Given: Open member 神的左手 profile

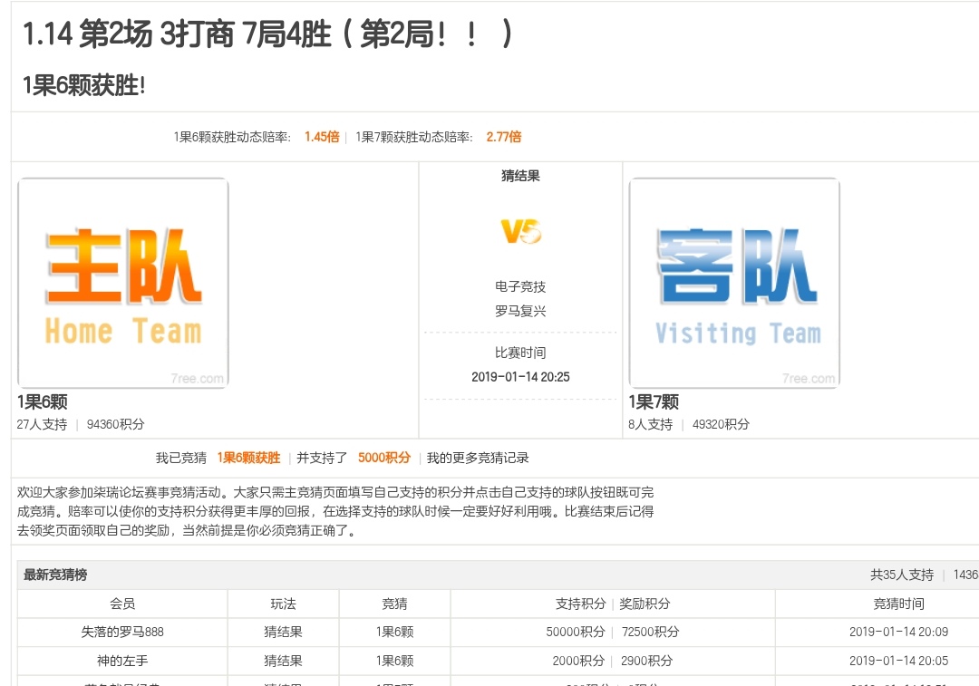Looking at the screenshot, I should [122, 662].
